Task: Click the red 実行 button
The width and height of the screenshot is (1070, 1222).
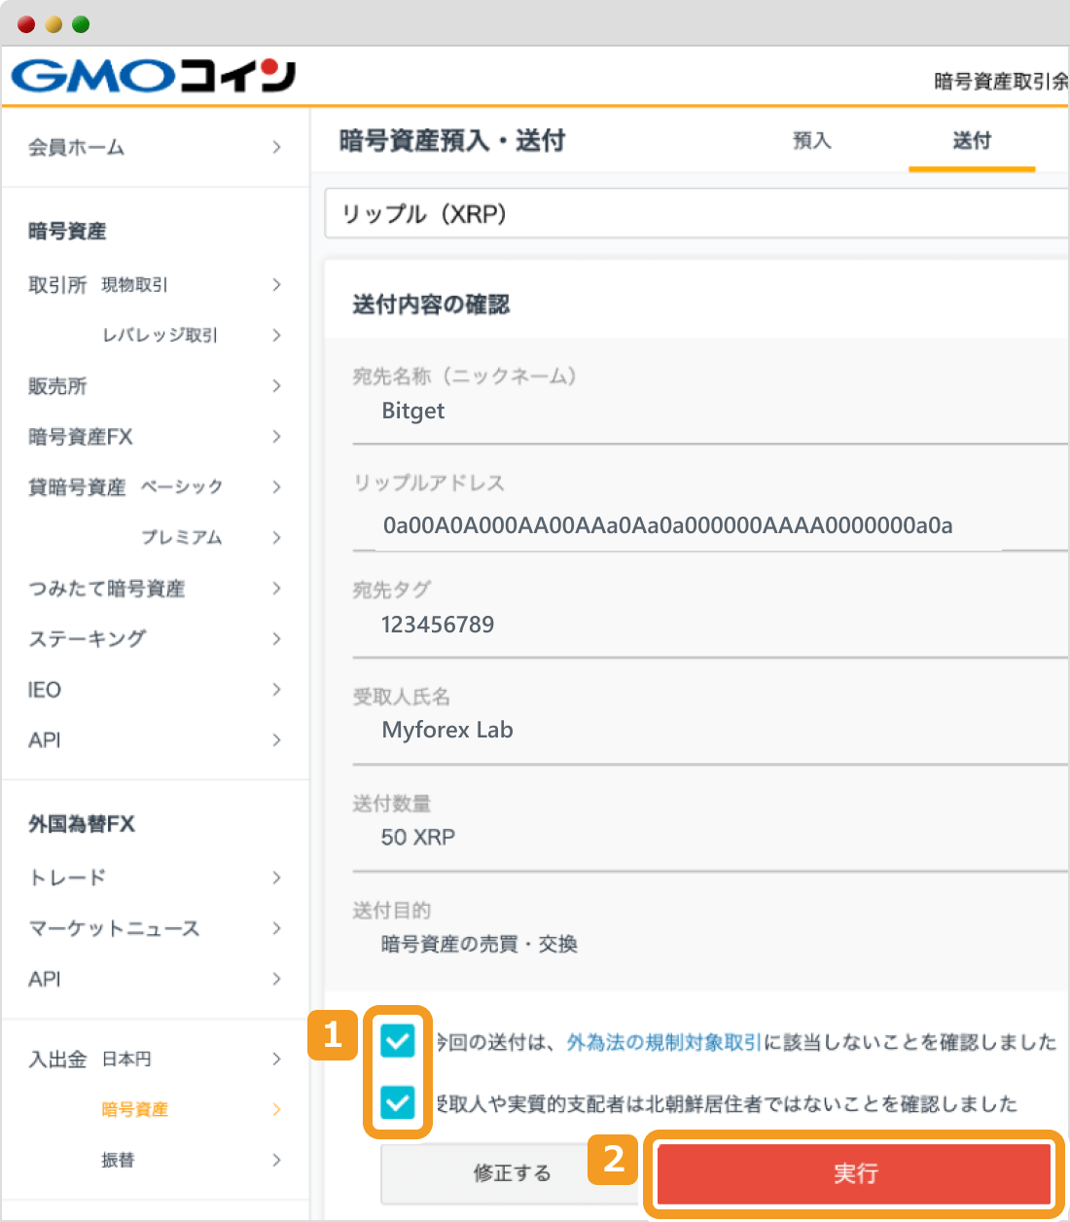Action: (855, 1174)
